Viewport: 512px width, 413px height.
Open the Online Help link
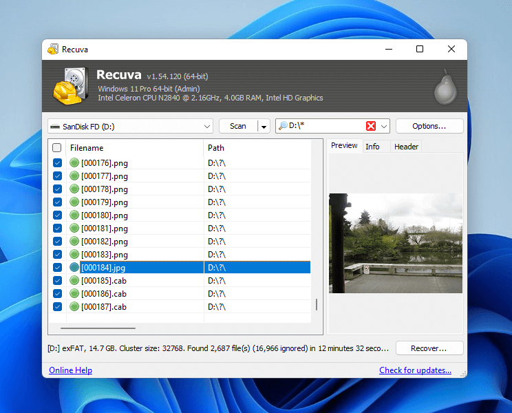tap(70, 370)
